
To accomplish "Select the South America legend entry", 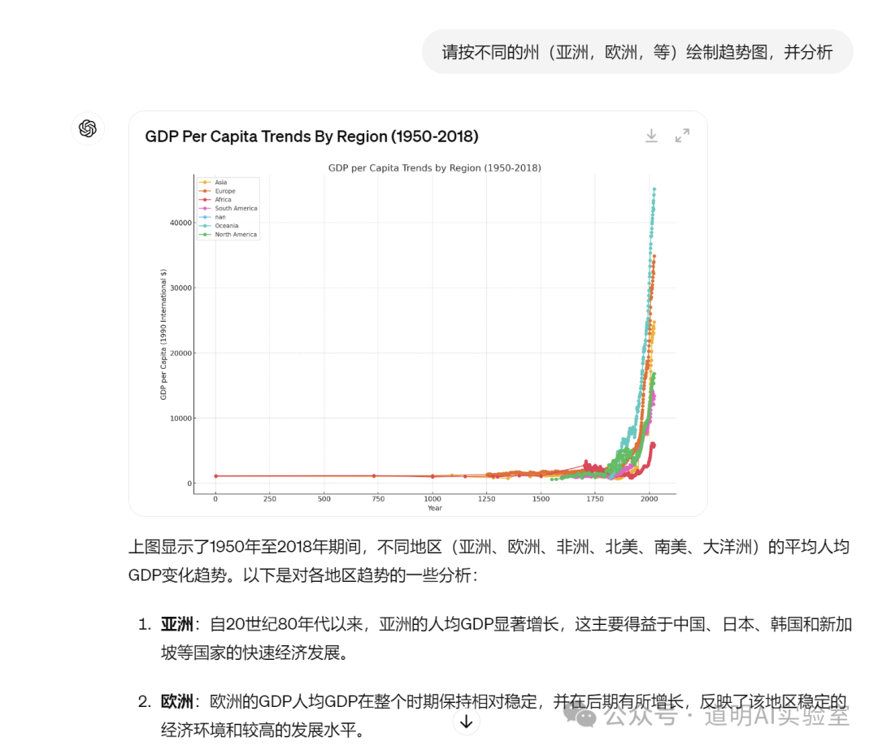I will [235, 209].
